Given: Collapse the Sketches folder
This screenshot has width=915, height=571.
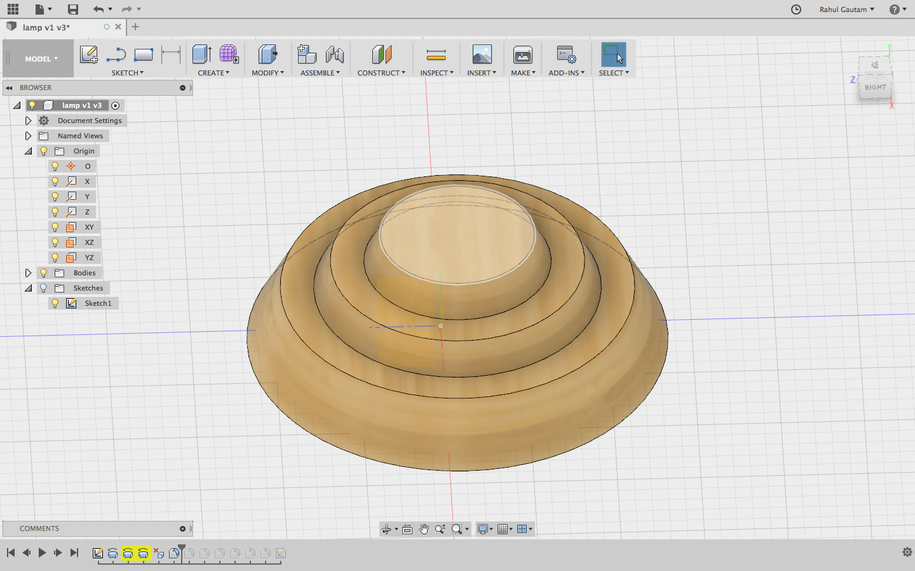Looking at the screenshot, I should click(x=28, y=288).
